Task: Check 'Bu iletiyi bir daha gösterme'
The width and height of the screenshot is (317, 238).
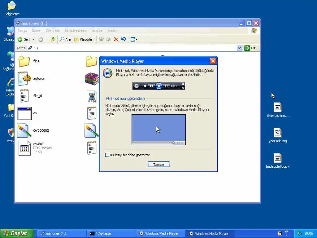Action: pyautogui.click(x=107, y=155)
